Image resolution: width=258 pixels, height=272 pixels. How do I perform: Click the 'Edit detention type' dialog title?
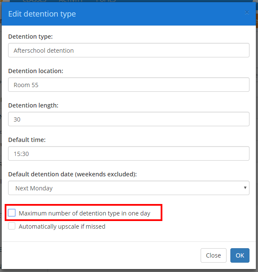(42, 14)
